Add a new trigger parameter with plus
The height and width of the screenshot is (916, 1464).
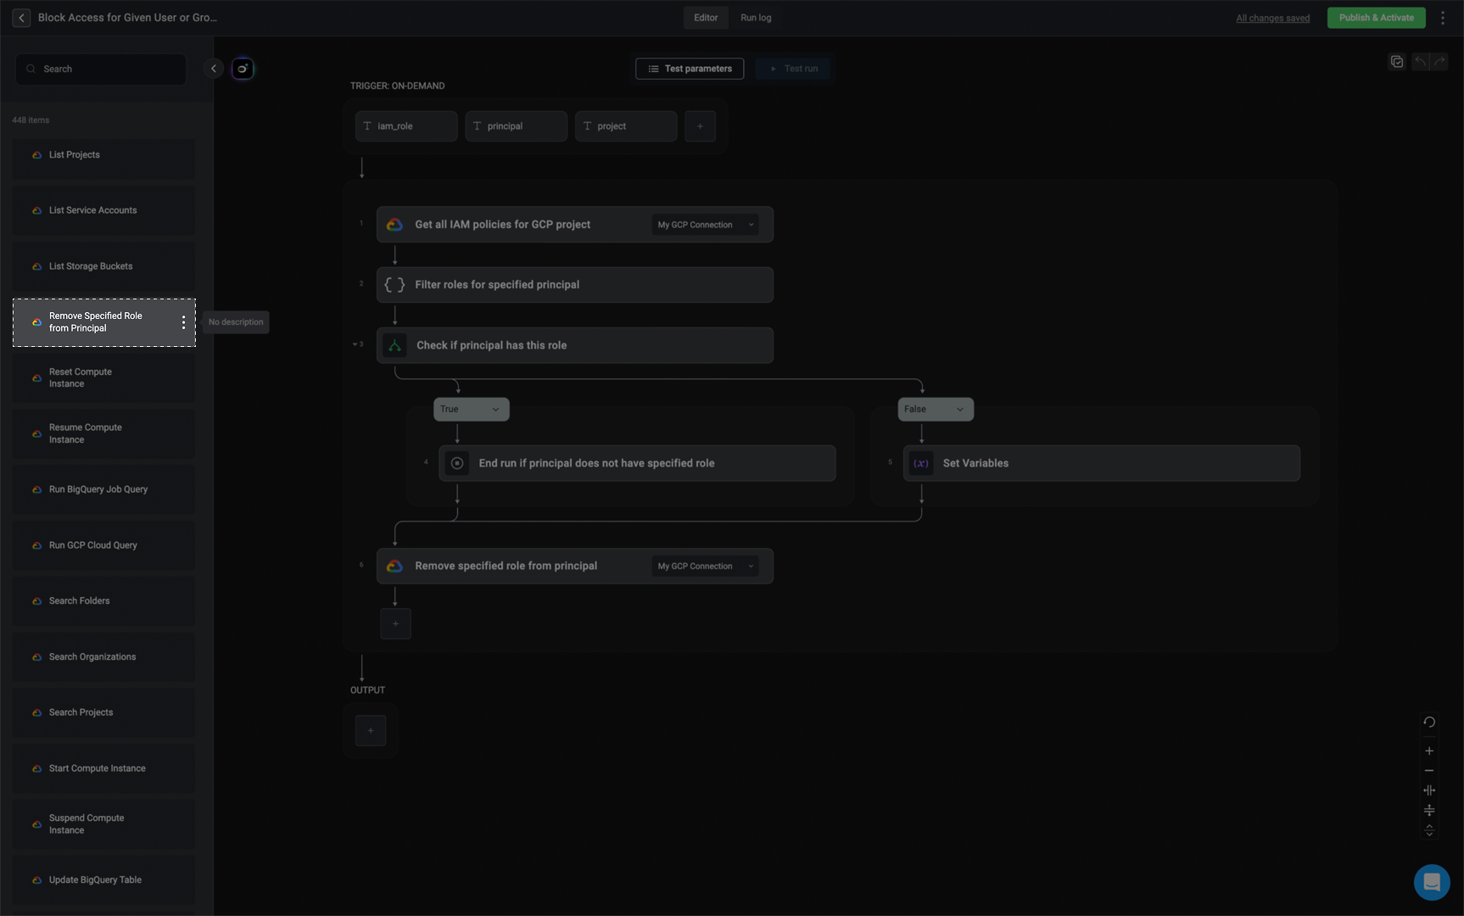[700, 126]
